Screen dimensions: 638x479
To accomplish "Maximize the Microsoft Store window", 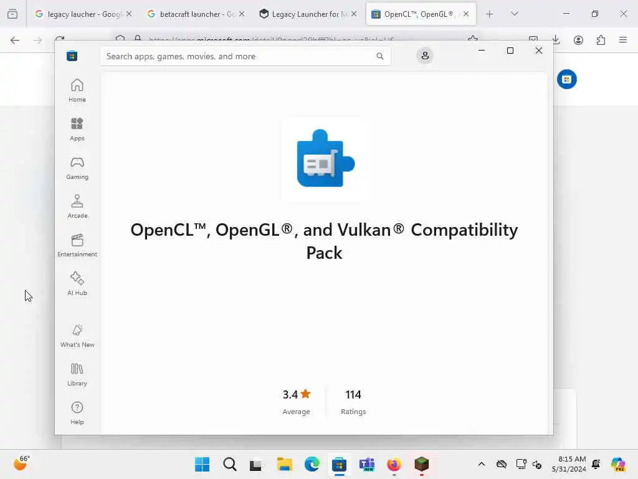I will click(x=510, y=51).
